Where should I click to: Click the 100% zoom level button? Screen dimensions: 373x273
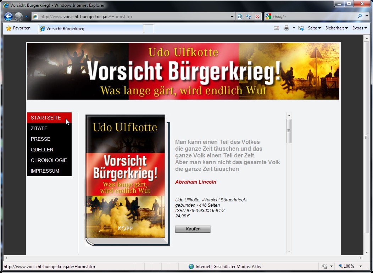click(x=346, y=266)
